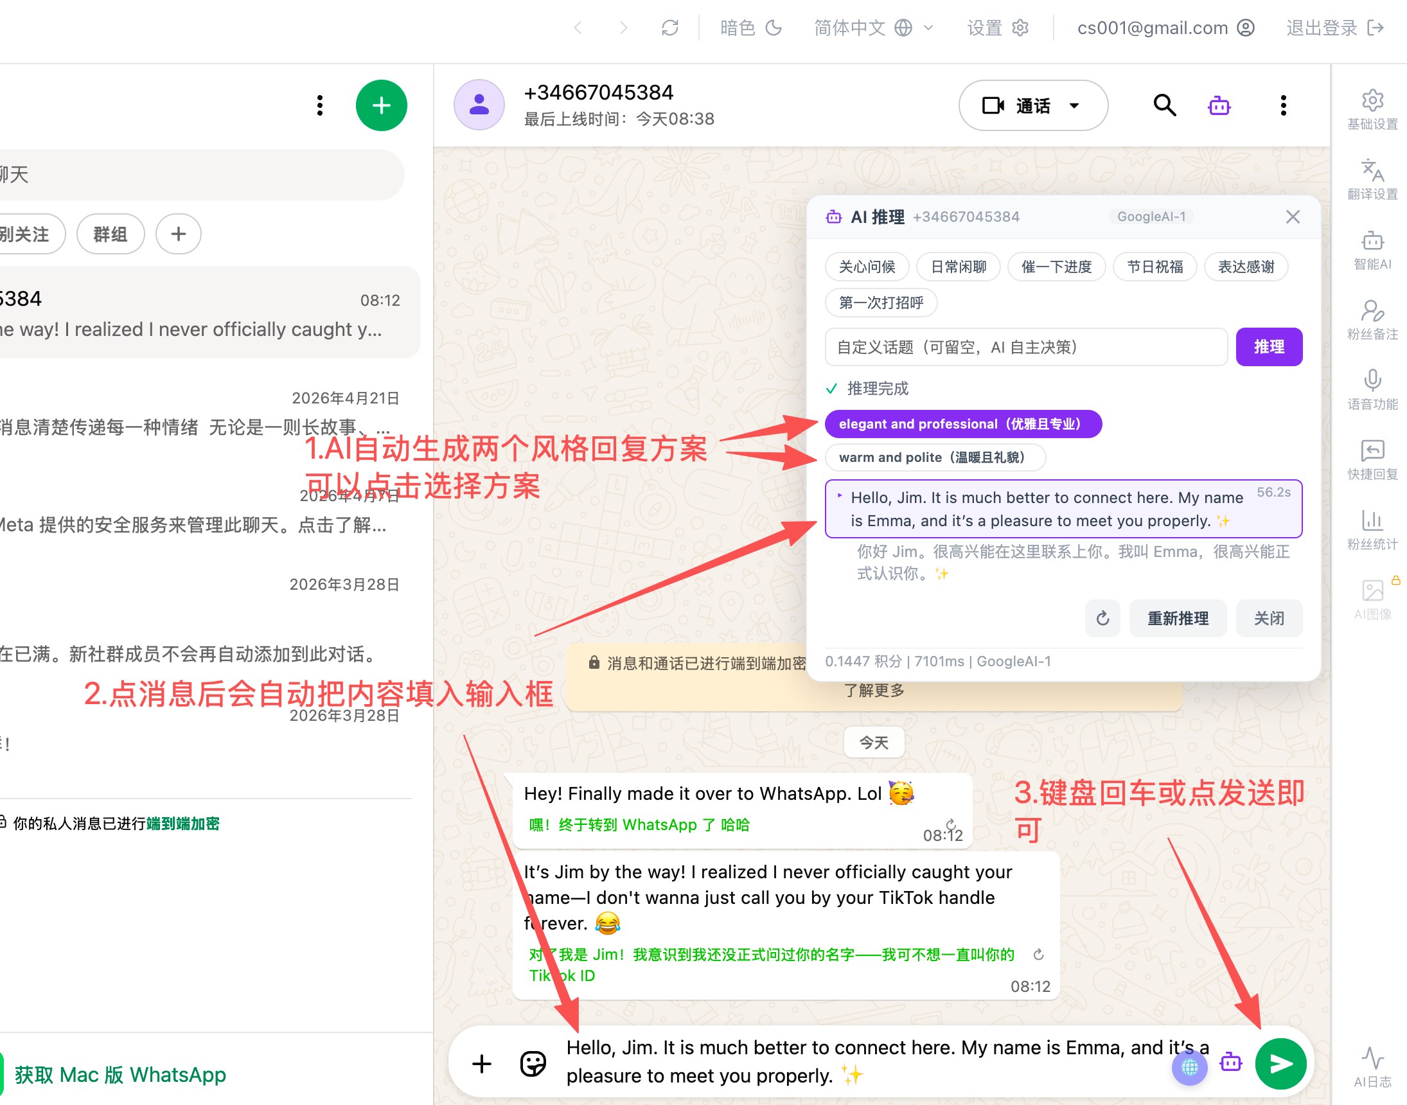Screen dimensions: 1407x1105
Task: Open 基础设置 in right sidebar
Action: pos(1372,110)
